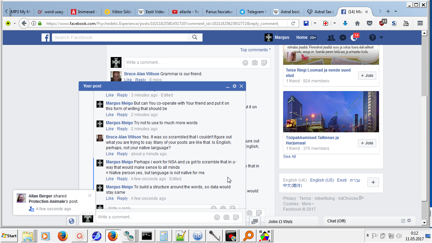Reload the page with the refresh icon
Viewport: 432px width, 243px height.
click(x=293, y=23)
